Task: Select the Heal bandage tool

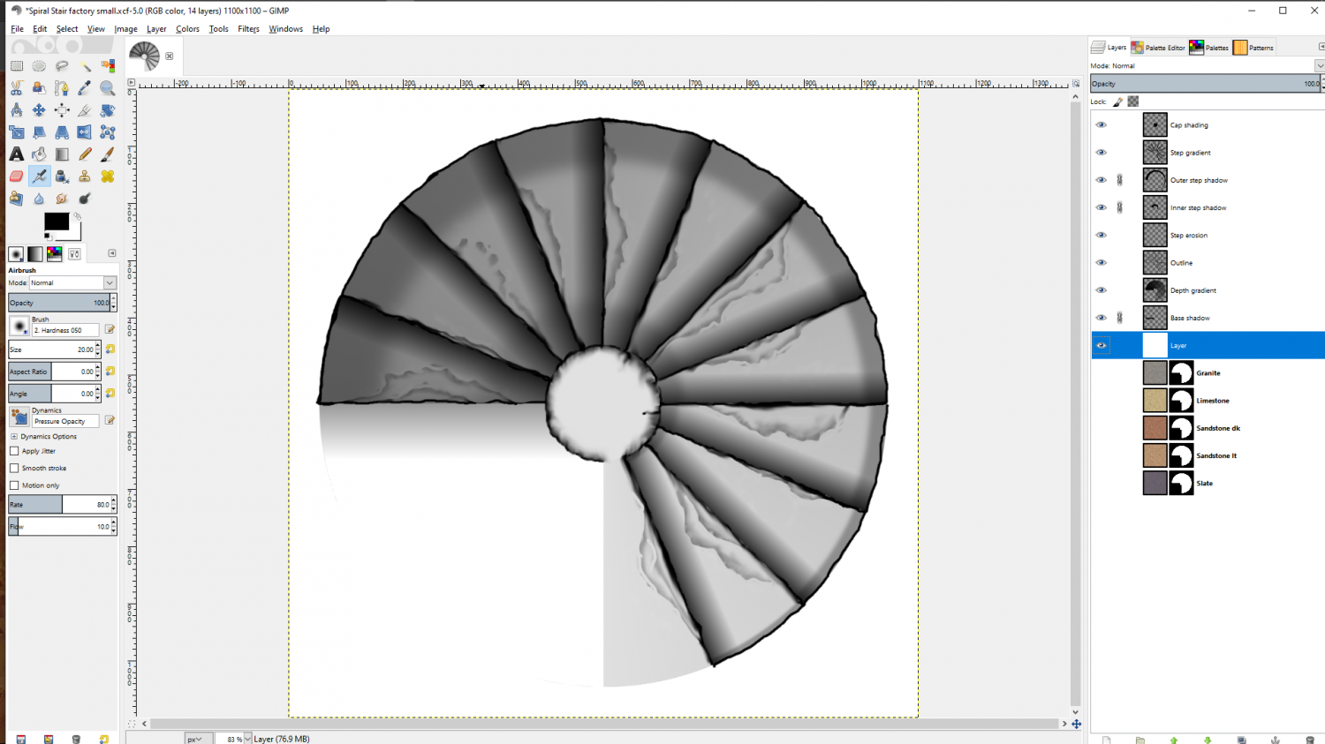Action: [108, 177]
